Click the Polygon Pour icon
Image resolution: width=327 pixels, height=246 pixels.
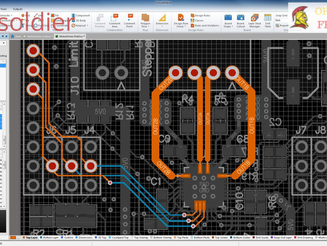145,18
